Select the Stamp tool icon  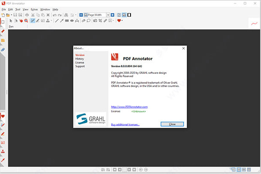tap(48, 21)
